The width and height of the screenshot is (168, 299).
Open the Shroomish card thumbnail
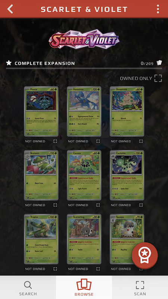[127, 111]
